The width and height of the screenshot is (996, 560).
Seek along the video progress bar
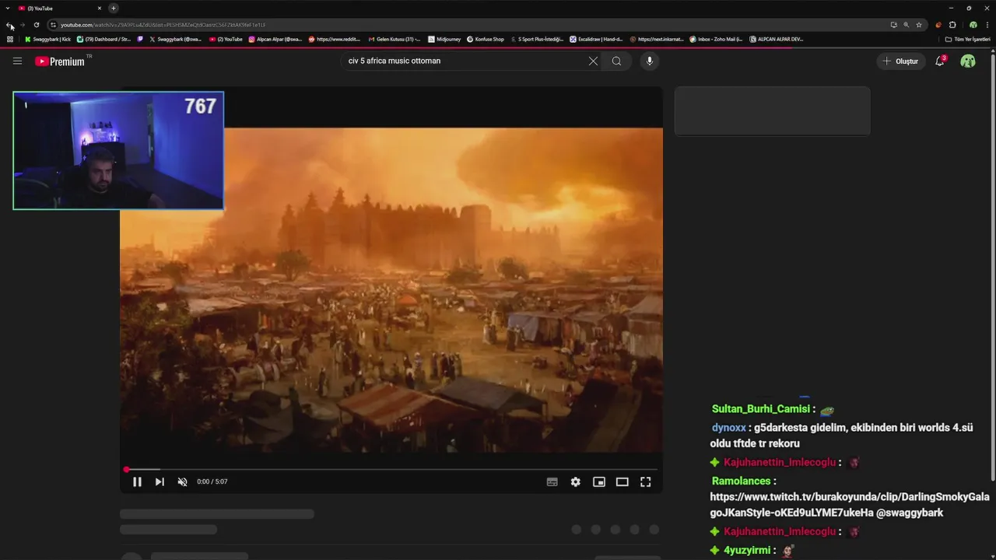tap(391, 469)
